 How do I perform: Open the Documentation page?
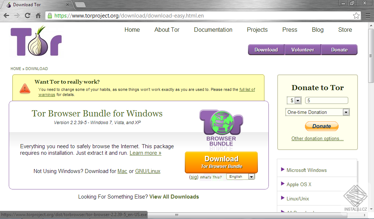[x=213, y=30]
